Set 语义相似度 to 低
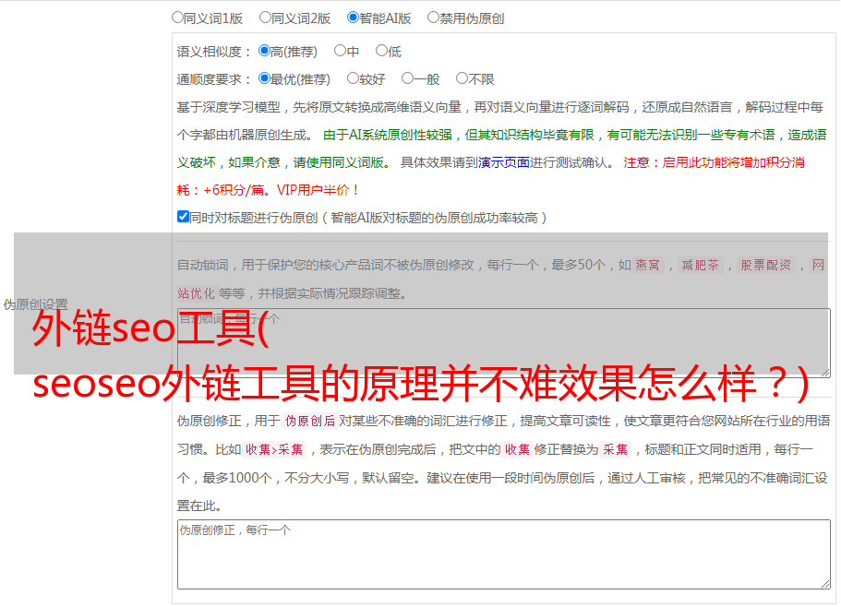The width and height of the screenshot is (841, 607). tap(381, 51)
